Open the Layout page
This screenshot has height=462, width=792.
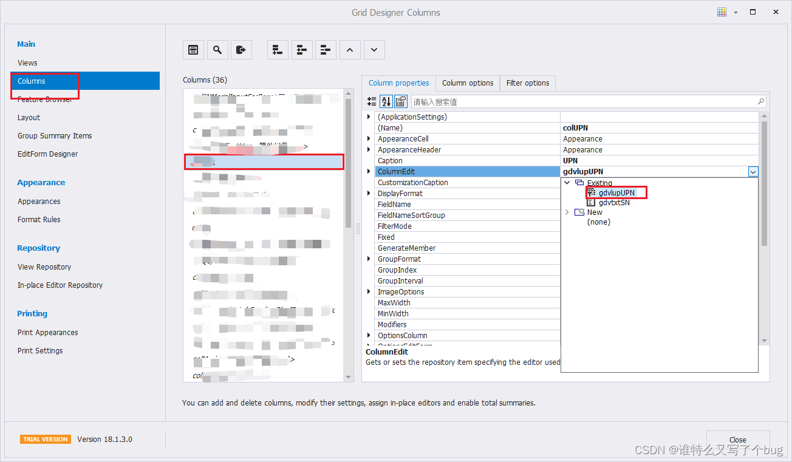(29, 118)
